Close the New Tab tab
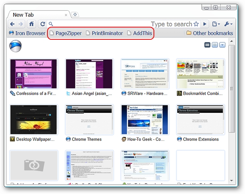This screenshot has width=245, height=194. pos(66,15)
